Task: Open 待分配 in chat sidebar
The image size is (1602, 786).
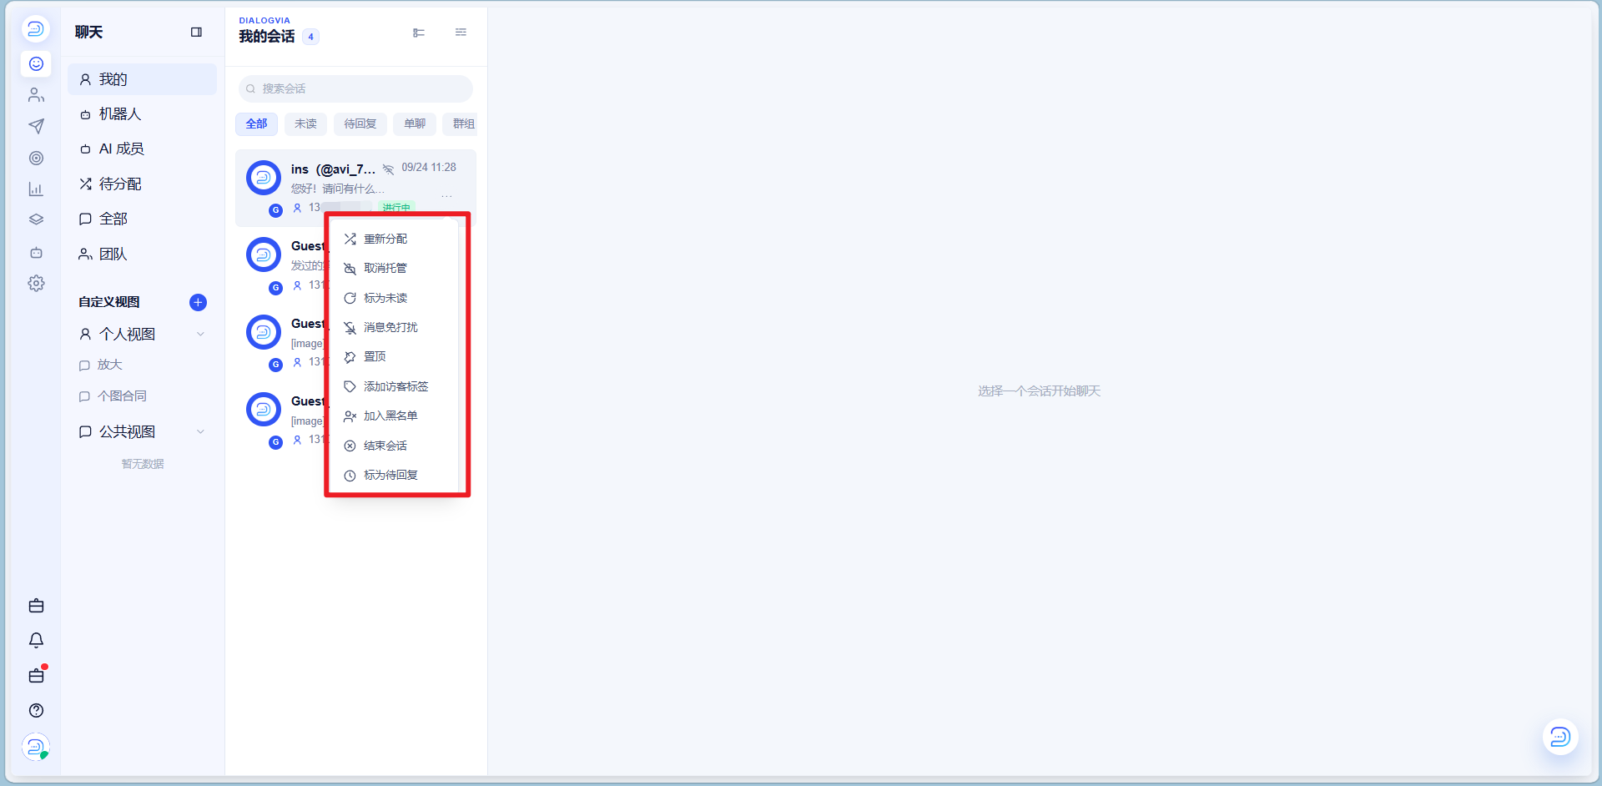Action: pyautogui.click(x=142, y=184)
